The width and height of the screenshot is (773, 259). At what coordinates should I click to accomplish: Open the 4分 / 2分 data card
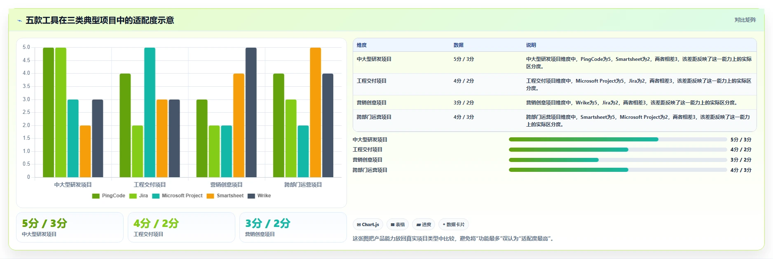click(x=181, y=227)
